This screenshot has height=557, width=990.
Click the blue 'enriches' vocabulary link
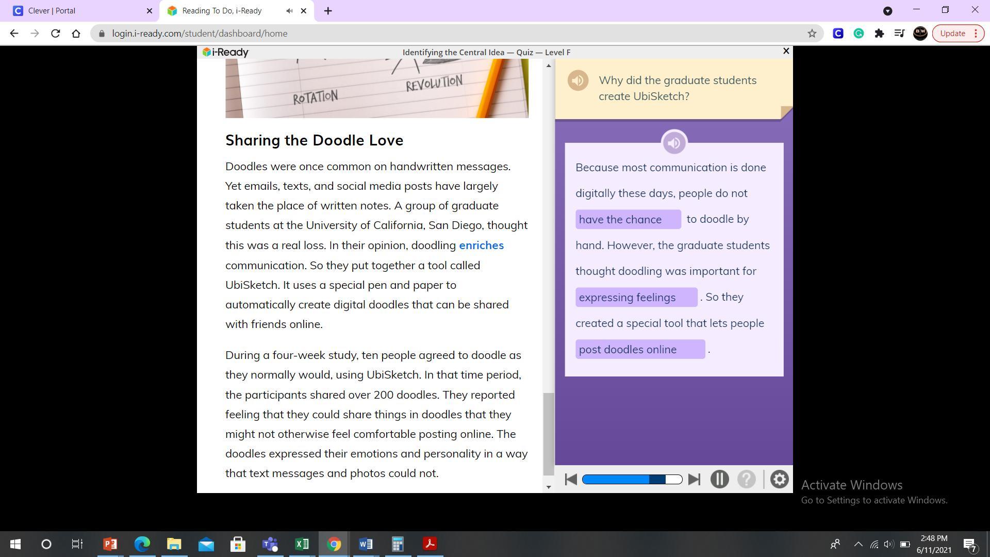(x=481, y=245)
